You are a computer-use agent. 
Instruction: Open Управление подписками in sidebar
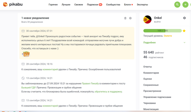[x=157, y=97]
